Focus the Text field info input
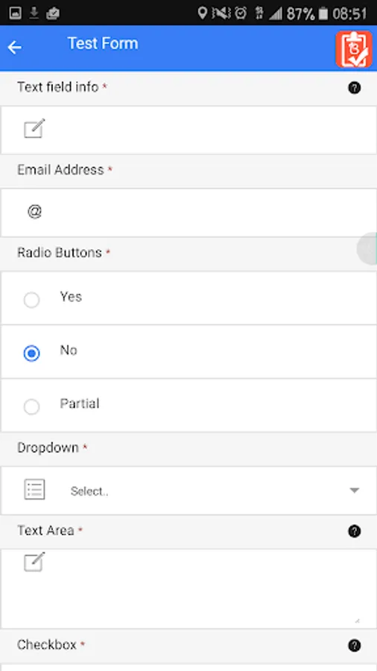The image size is (377, 671). pyautogui.click(x=188, y=130)
